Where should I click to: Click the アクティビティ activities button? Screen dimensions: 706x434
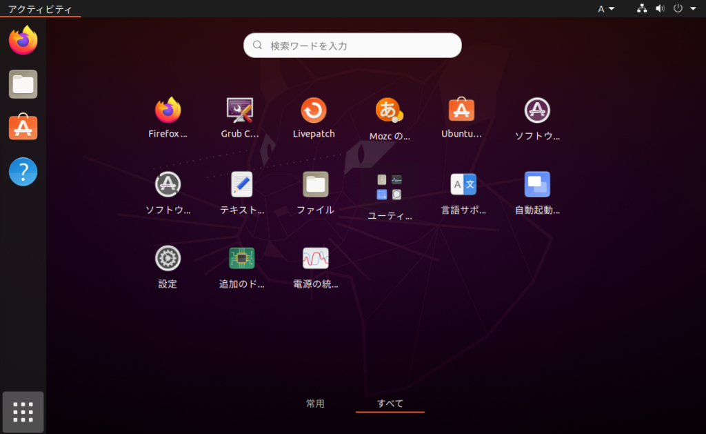[40, 9]
